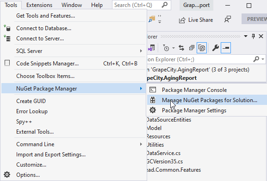
Task: Click the Properties wrench icon
Action: 215,48
